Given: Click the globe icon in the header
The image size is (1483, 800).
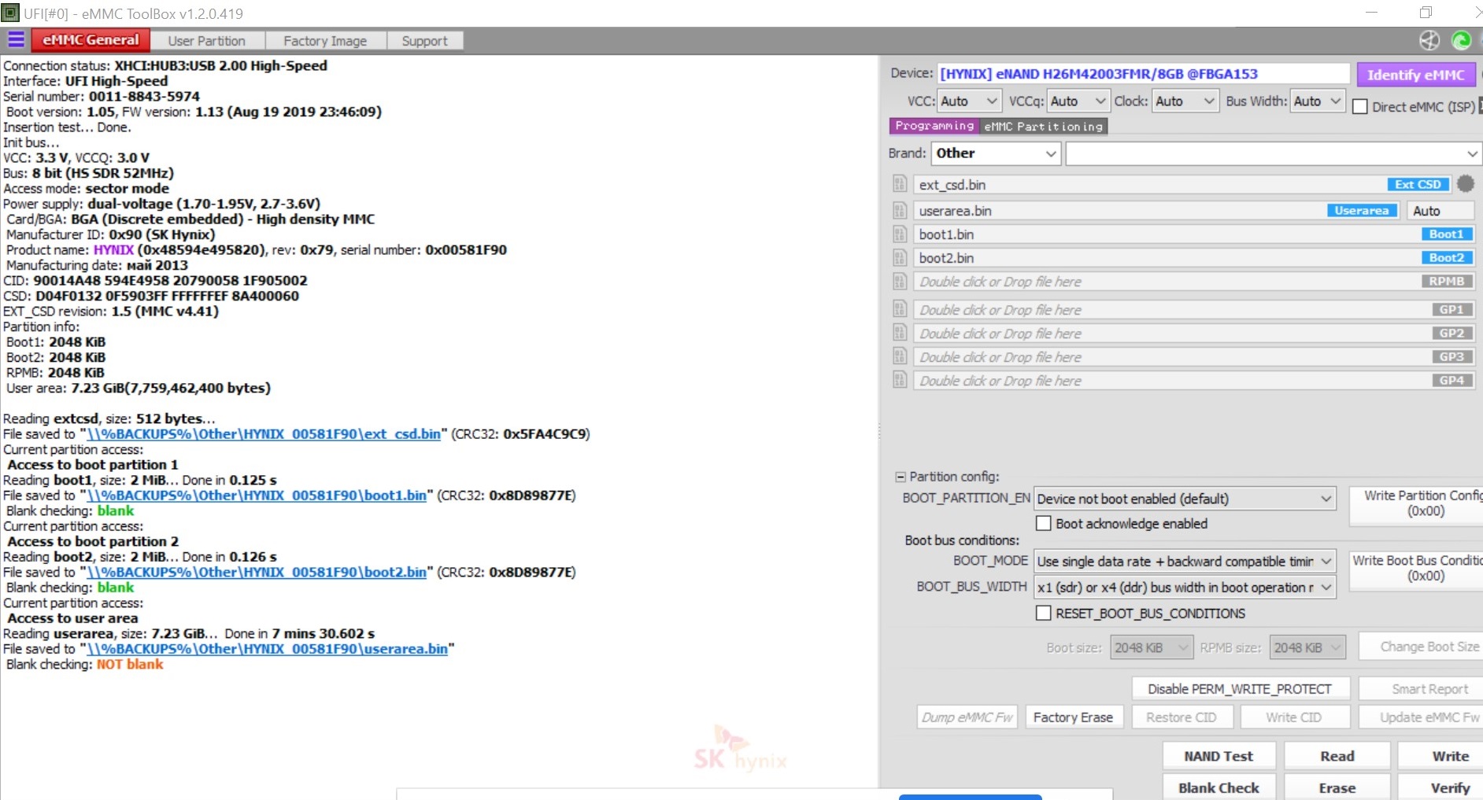Looking at the screenshot, I should click(x=1429, y=41).
